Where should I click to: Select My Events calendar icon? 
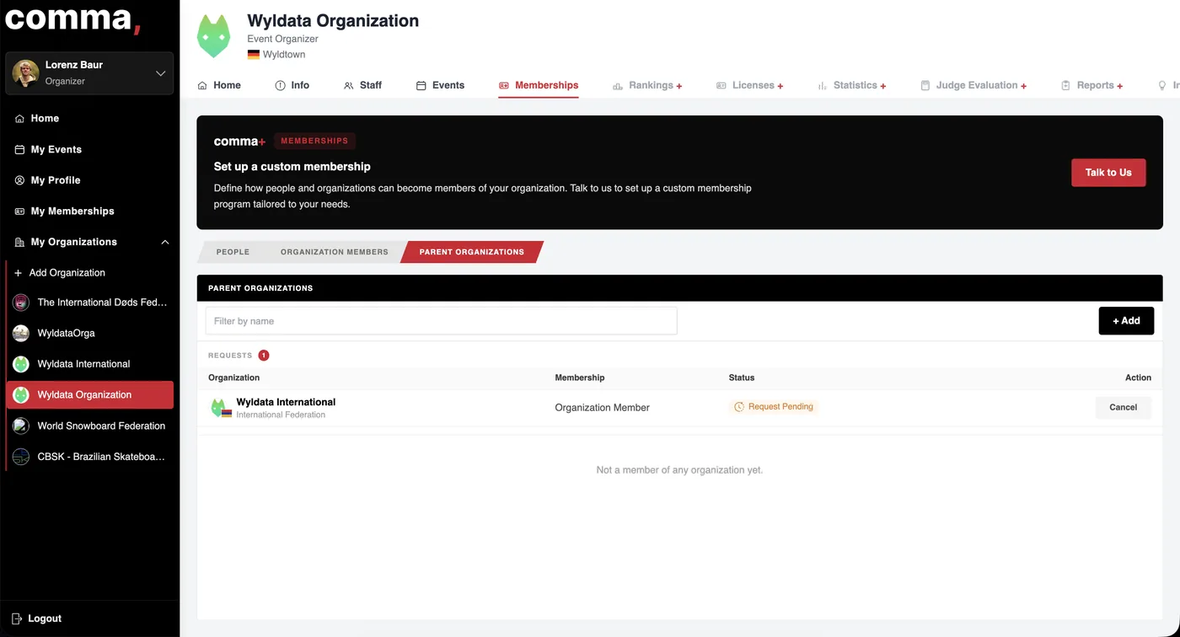[19, 149]
